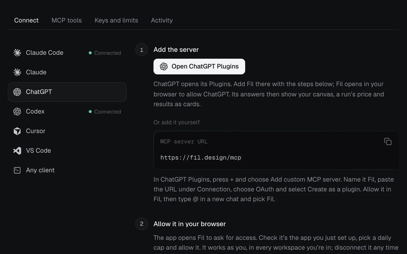Image resolution: width=407 pixels, height=254 pixels.
Task: Open the MCP tools tab
Action: click(x=67, y=20)
